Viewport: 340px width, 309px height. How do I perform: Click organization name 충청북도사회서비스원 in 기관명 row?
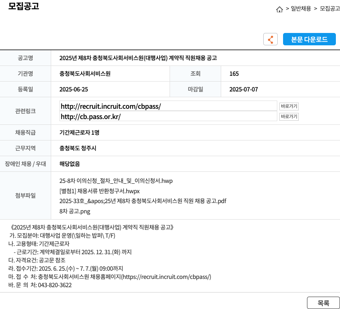[x=85, y=74]
